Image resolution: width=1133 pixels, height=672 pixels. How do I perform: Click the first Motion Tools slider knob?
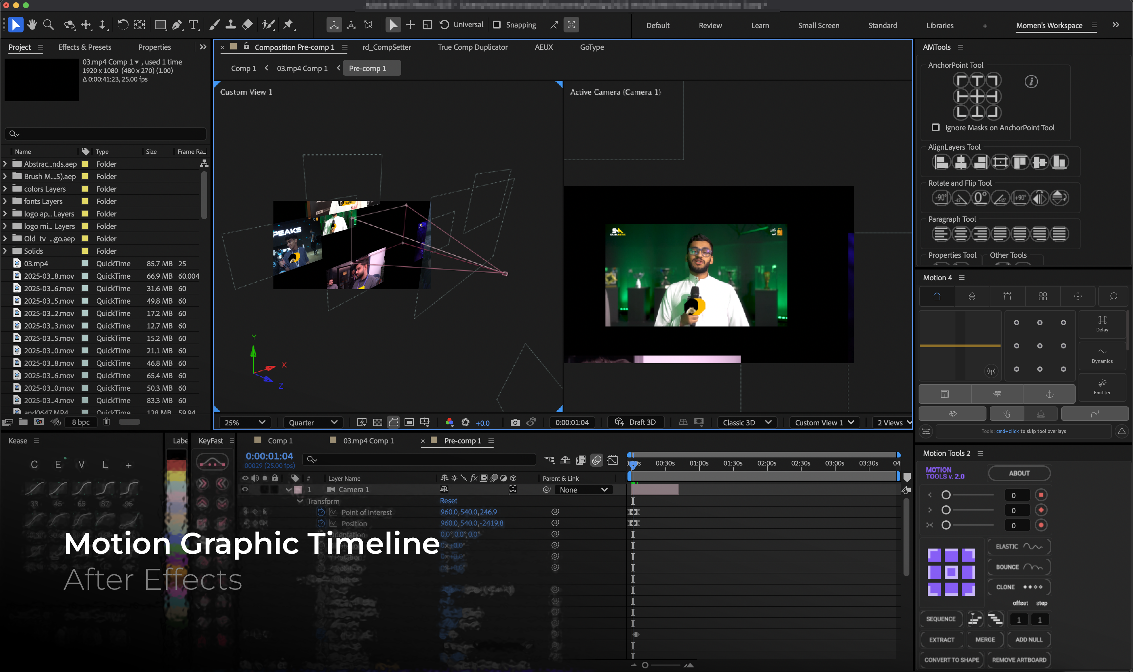click(946, 495)
